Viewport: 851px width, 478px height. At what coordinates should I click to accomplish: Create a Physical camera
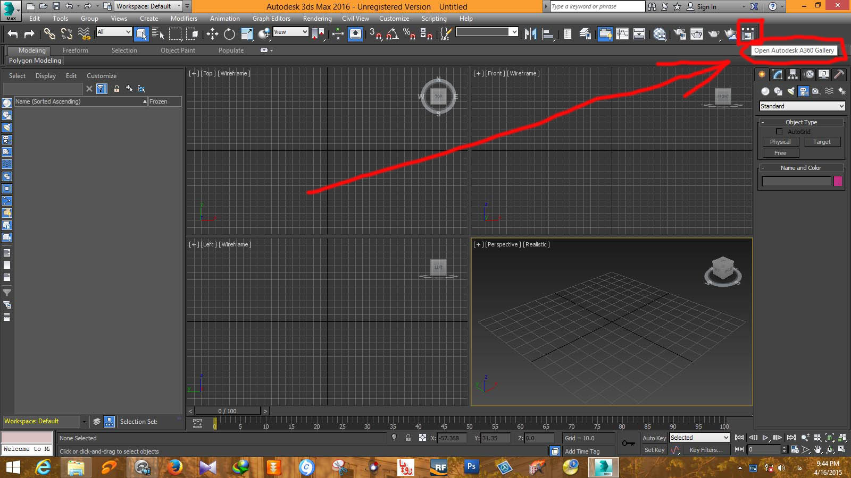(x=780, y=142)
